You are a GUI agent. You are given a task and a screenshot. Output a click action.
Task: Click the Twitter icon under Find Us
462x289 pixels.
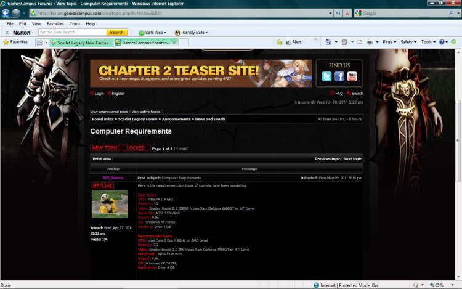(x=326, y=76)
